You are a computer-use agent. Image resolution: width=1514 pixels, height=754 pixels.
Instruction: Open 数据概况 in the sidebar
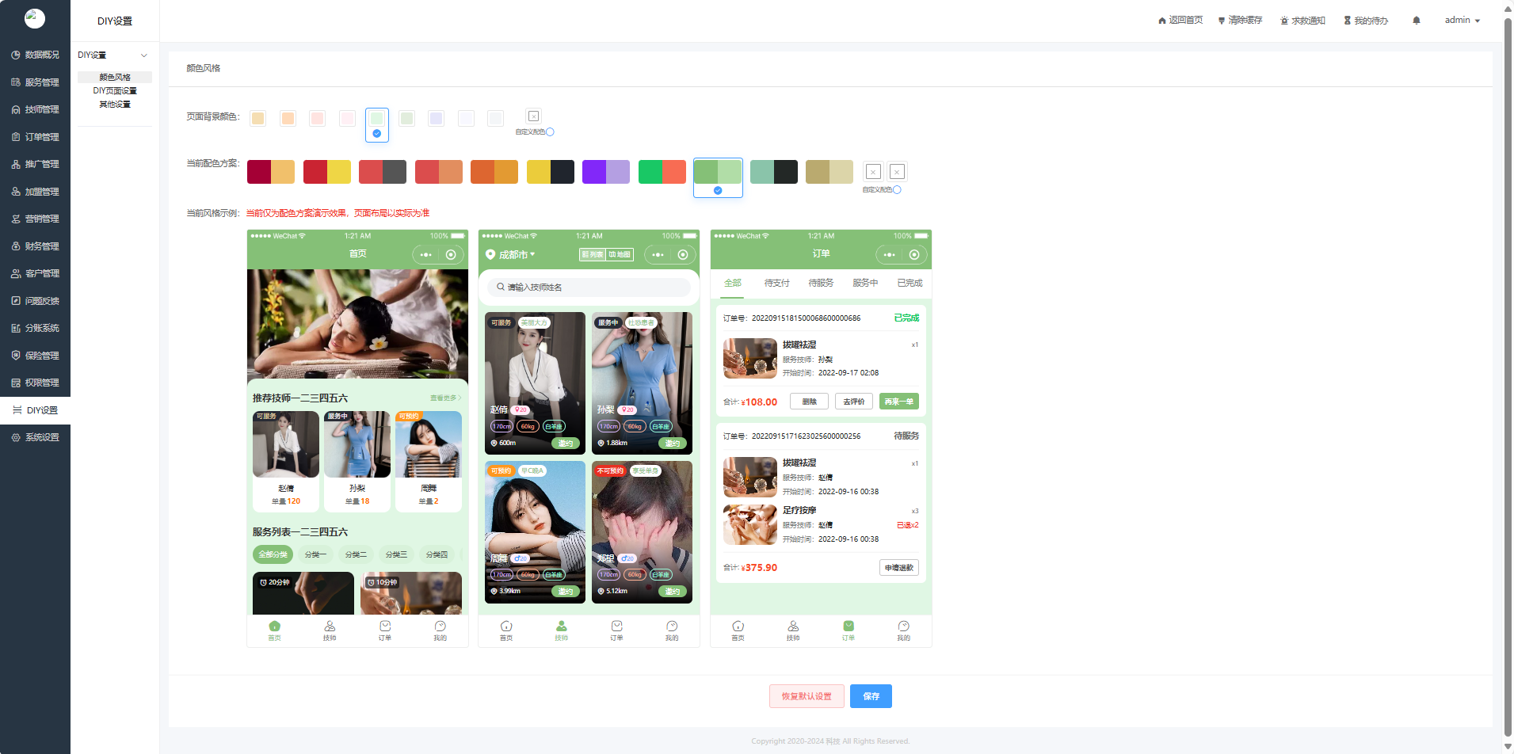[x=35, y=55]
